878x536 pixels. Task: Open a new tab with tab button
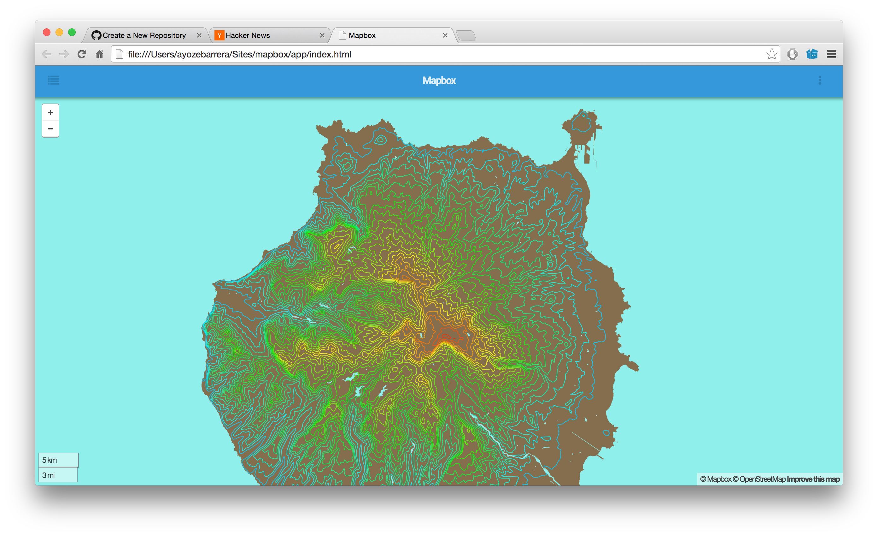[x=466, y=35]
